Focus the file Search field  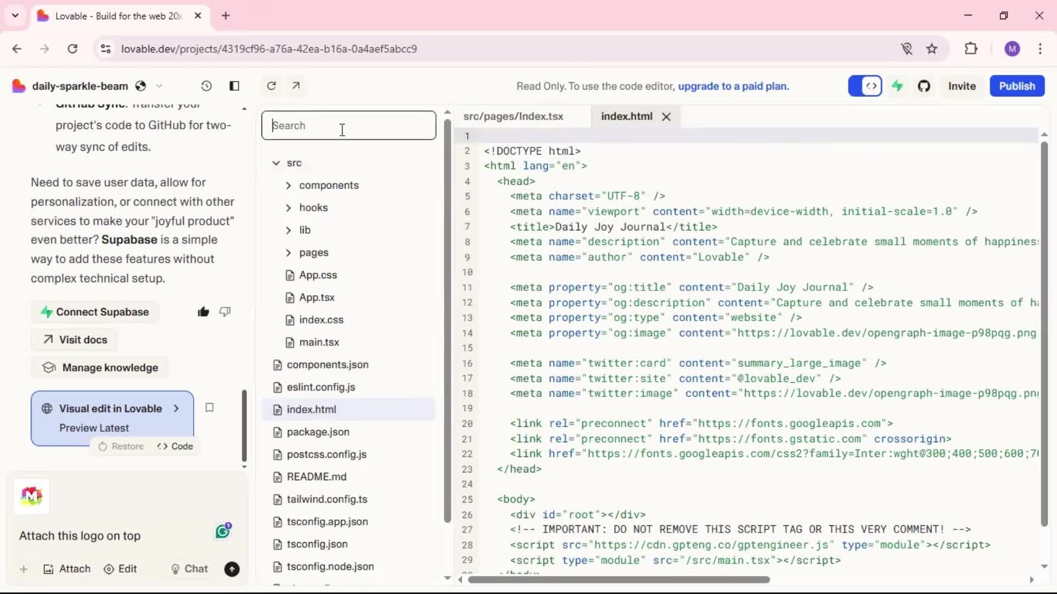348,125
